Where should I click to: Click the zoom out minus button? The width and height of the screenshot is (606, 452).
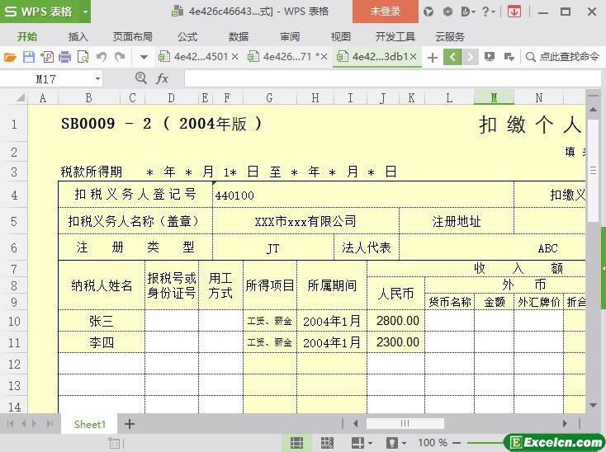(x=457, y=443)
